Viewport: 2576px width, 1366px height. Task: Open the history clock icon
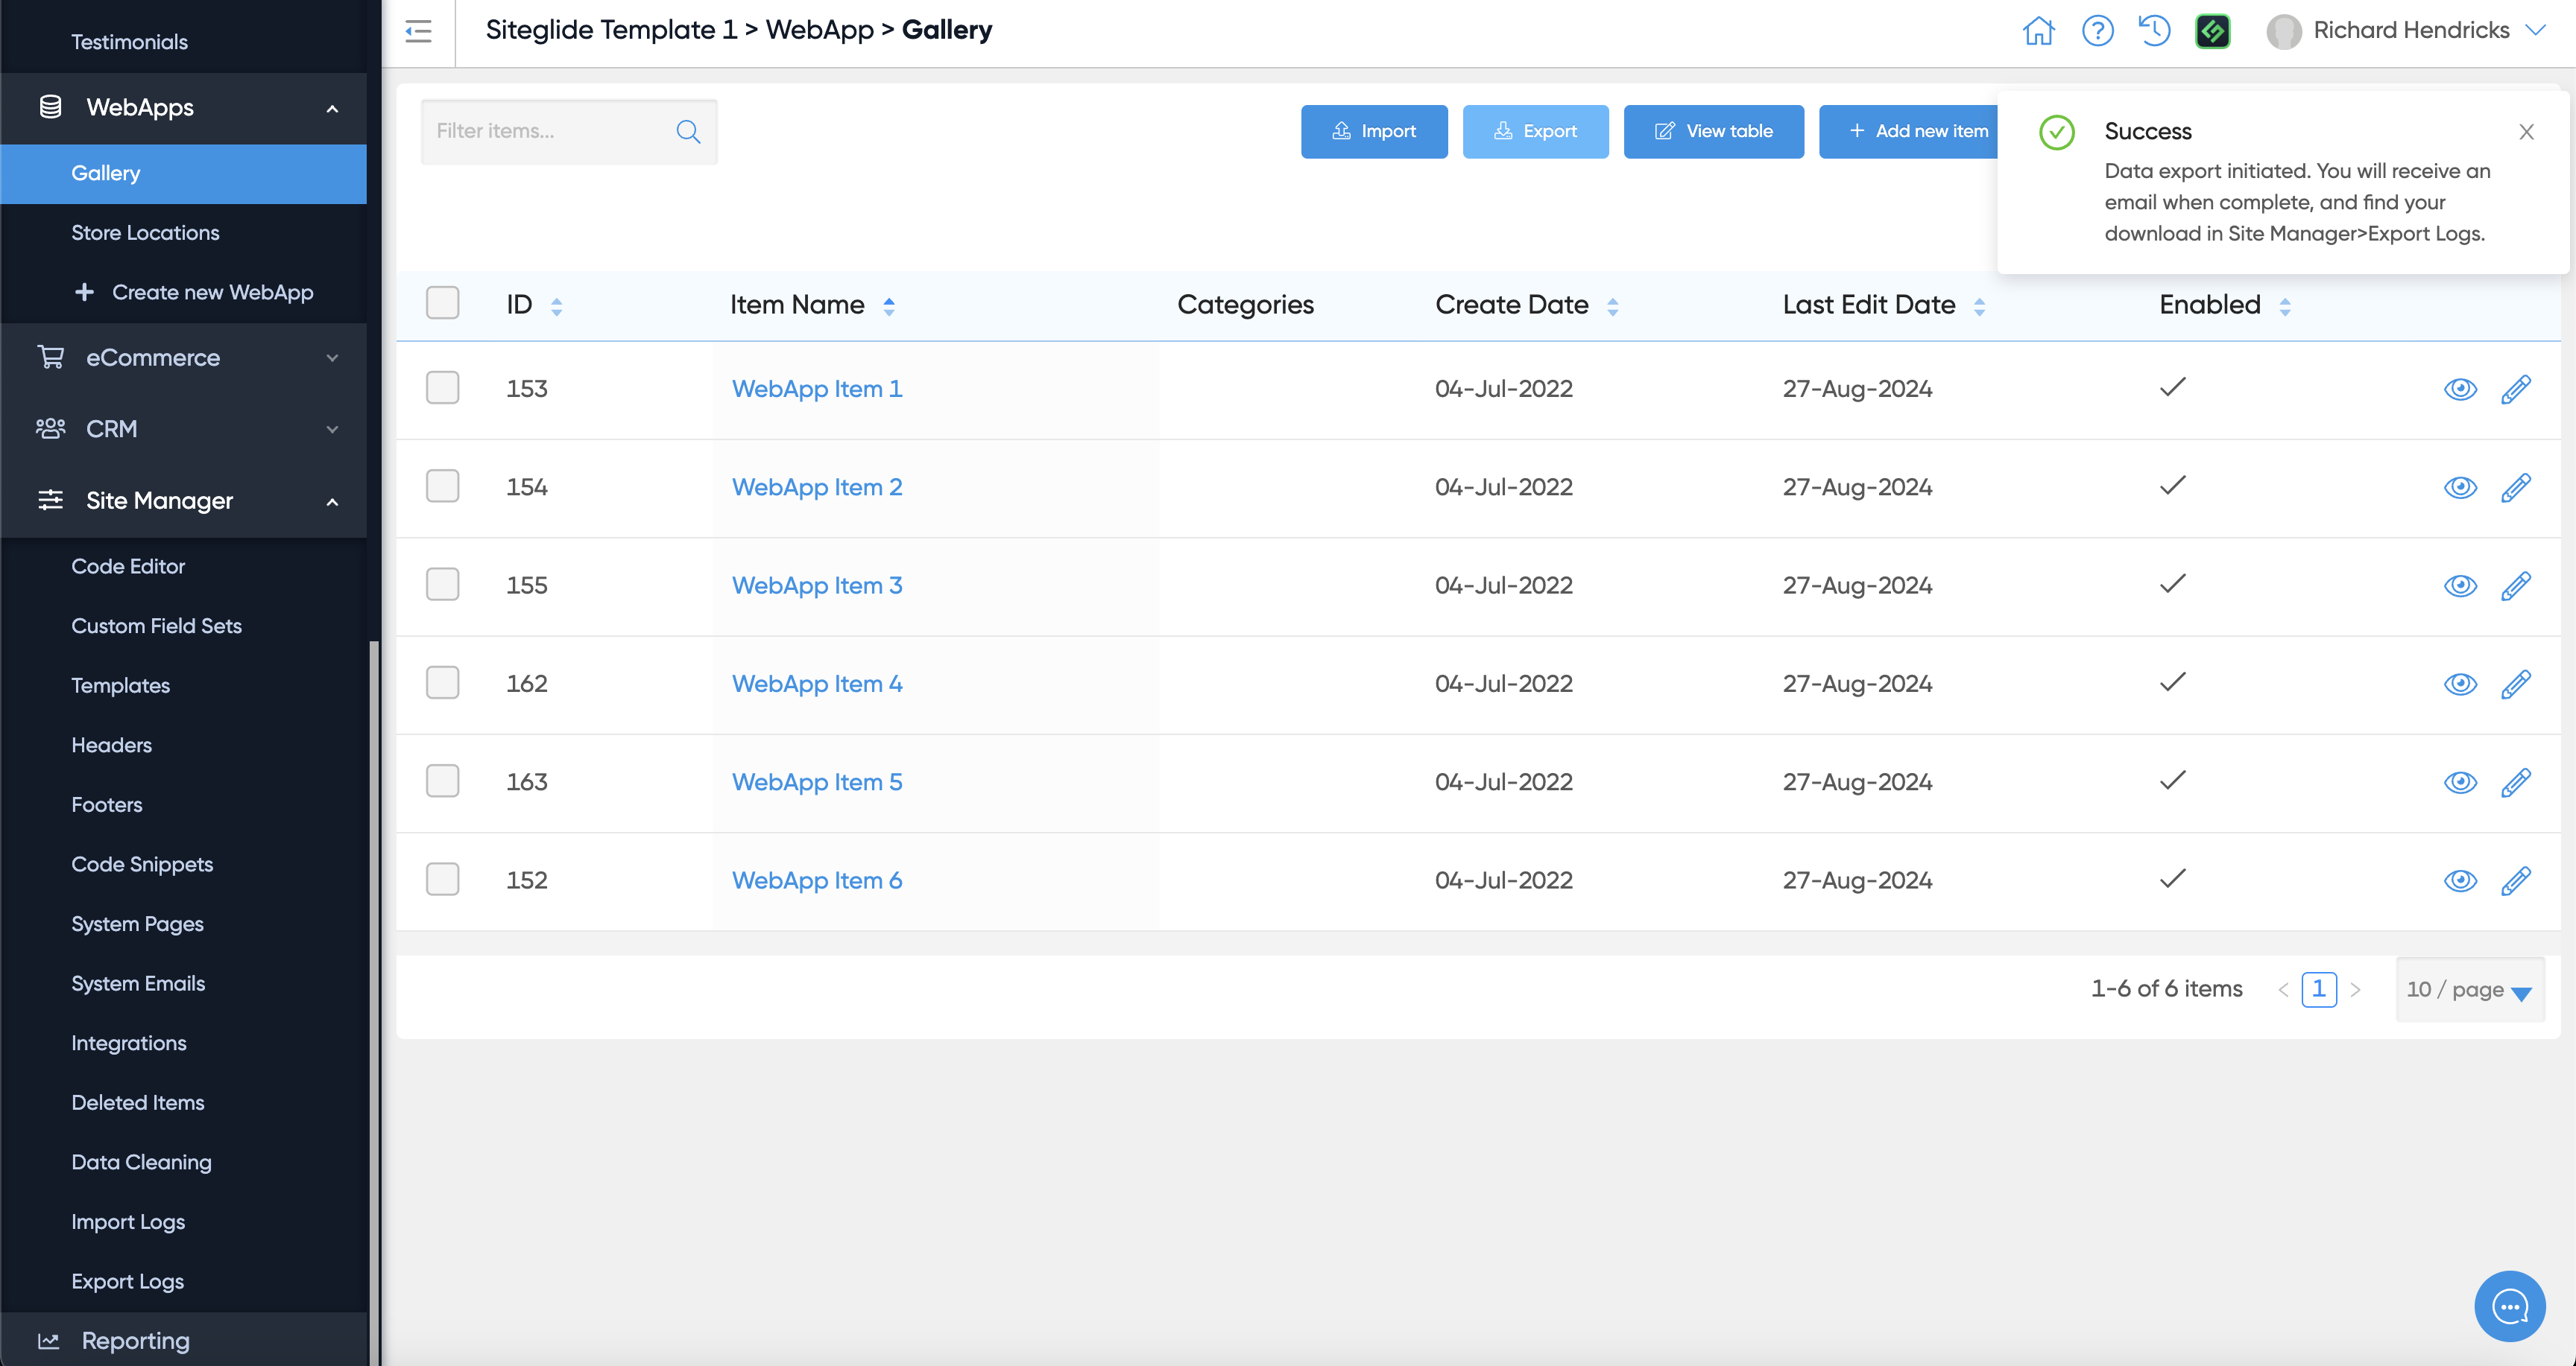click(2154, 31)
